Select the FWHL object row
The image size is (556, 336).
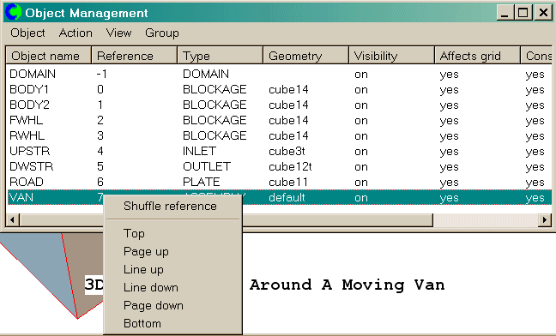[x=279, y=120]
